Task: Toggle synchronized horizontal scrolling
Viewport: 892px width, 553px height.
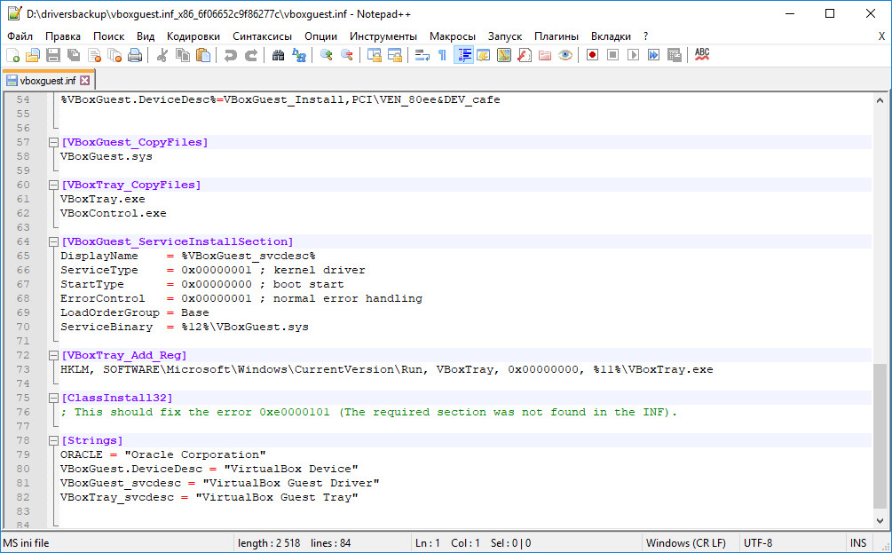Action: [394, 55]
